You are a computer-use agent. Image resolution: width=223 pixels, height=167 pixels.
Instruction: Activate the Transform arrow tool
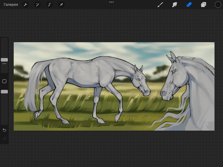[x=61, y=5]
